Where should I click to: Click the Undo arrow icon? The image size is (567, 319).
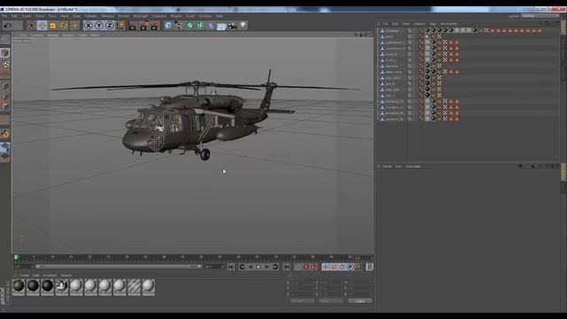[x=8, y=26]
